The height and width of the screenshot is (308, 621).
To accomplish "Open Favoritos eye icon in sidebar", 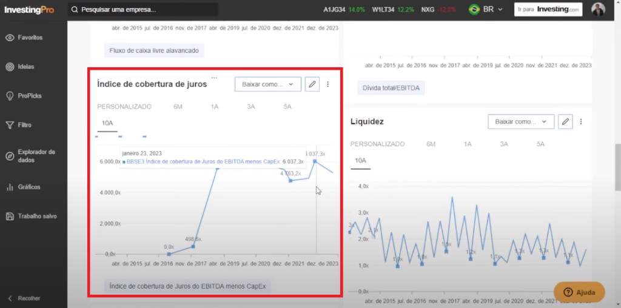I will click(10, 38).
